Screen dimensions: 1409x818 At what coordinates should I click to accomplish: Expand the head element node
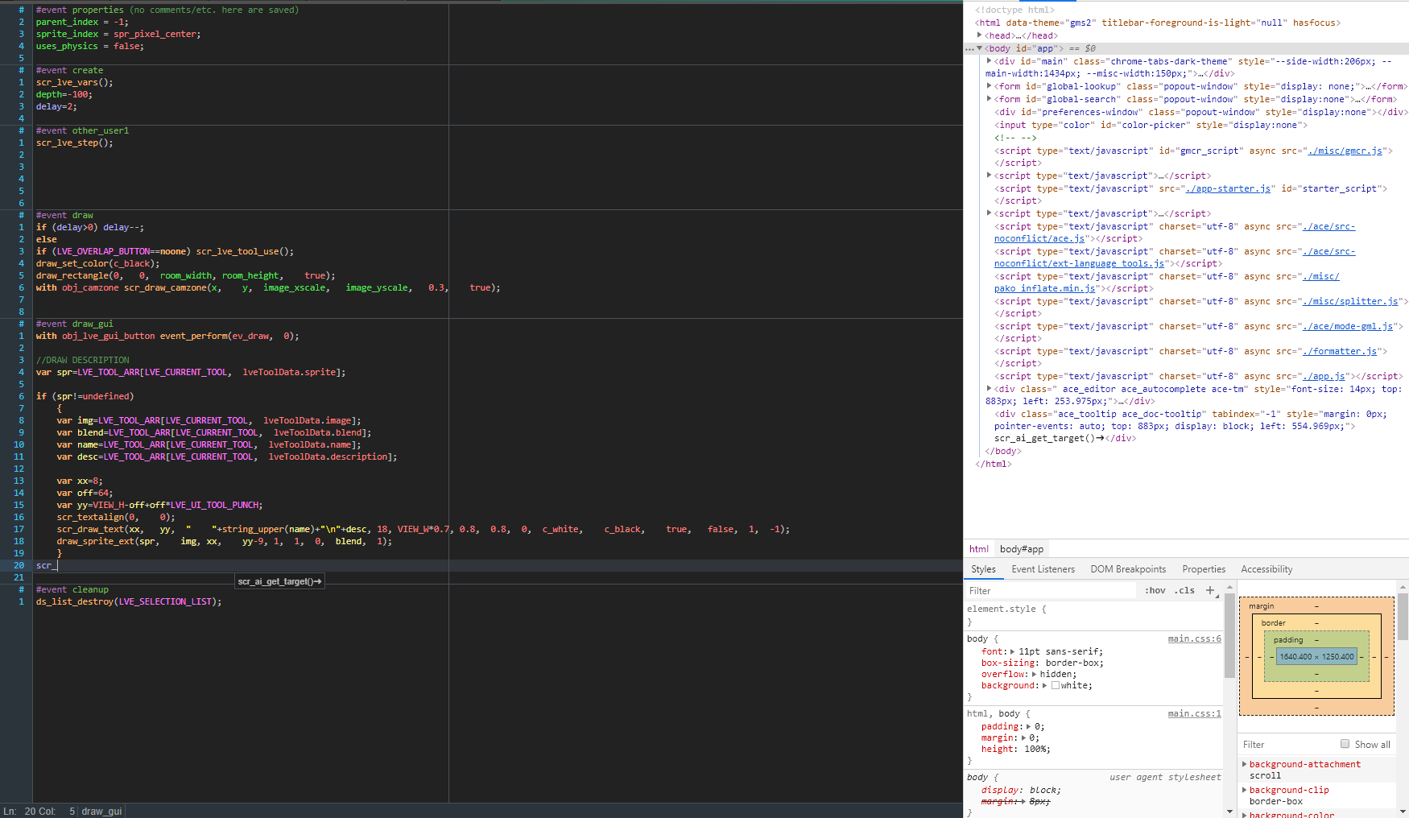[x=980, y=35]
